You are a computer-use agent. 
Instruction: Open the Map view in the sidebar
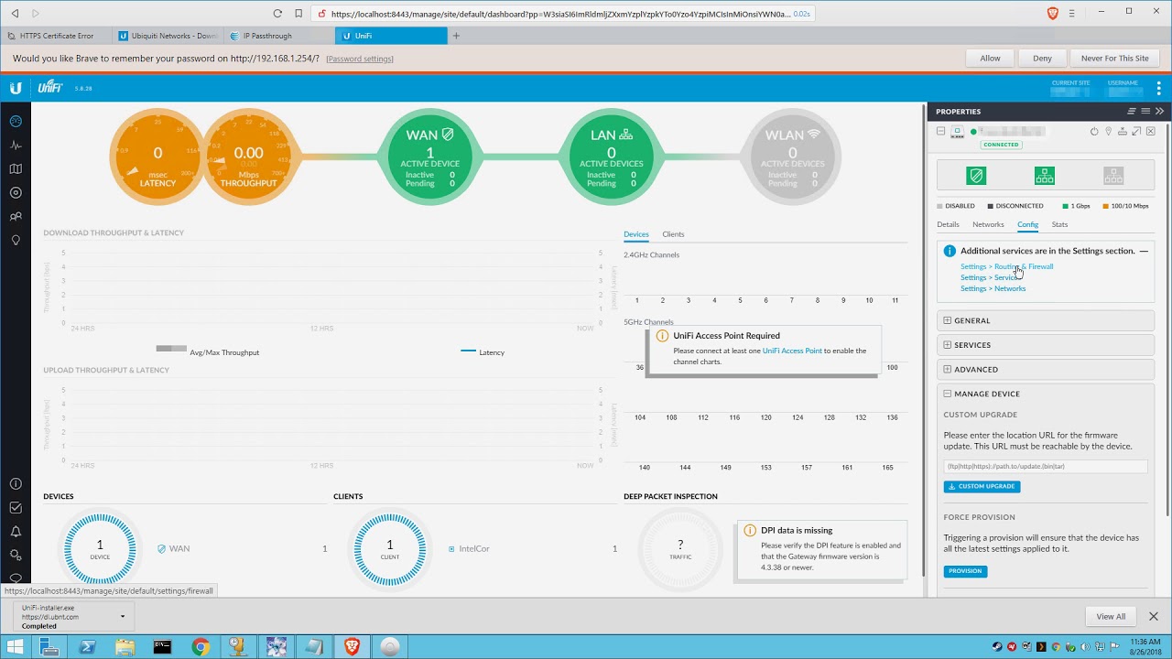[x=16, y=168]
